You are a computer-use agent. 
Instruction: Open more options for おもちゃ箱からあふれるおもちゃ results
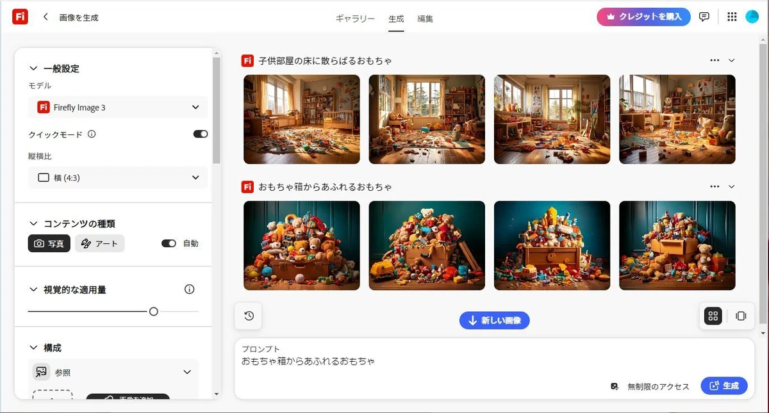tap(715, 186)
